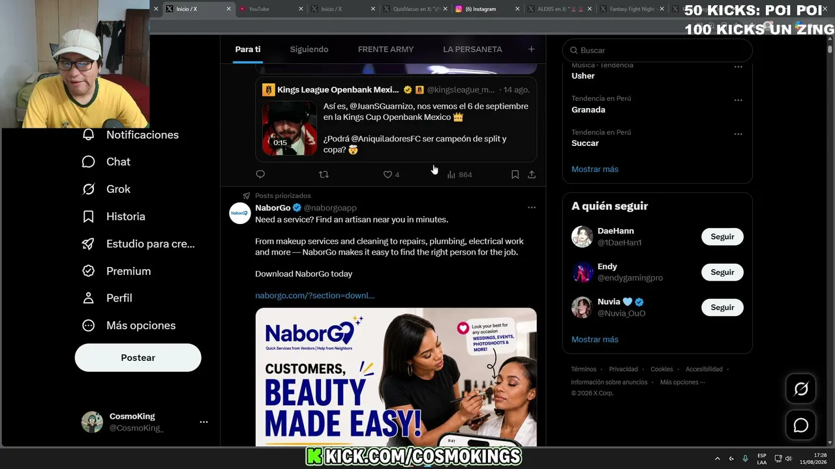Open more options for Granada trend

[738, 100]
